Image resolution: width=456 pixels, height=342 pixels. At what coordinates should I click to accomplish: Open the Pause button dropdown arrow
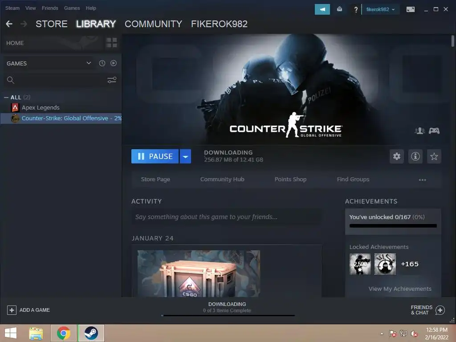coord(185,156)
